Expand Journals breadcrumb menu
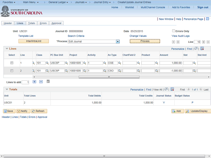The image size is (211, 158). click(81, 2)
